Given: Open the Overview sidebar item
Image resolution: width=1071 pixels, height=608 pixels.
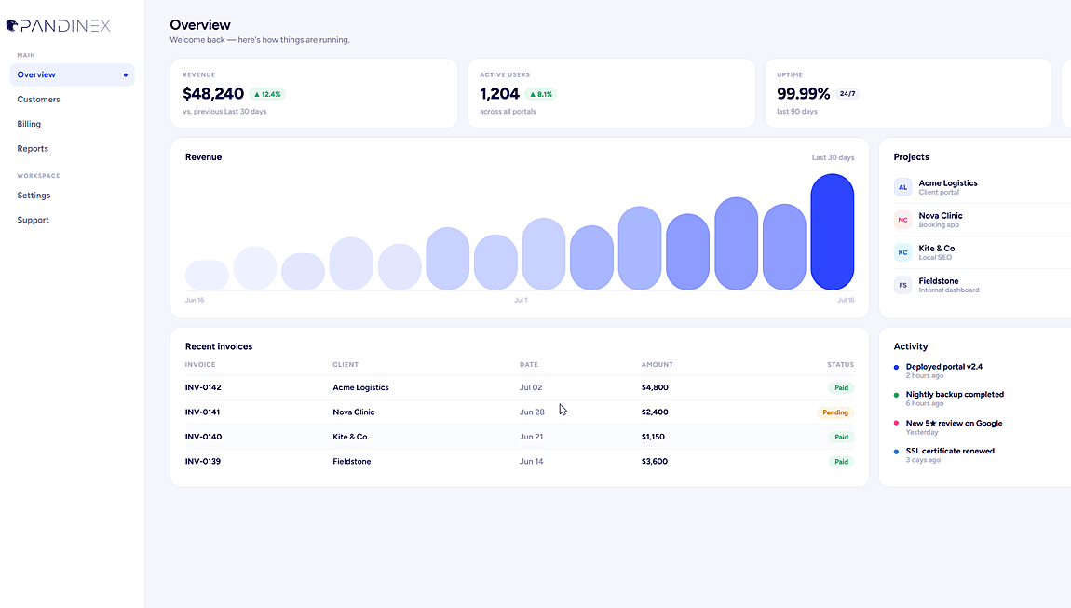Looking at the screenshot, I should [x=72, y=74].
